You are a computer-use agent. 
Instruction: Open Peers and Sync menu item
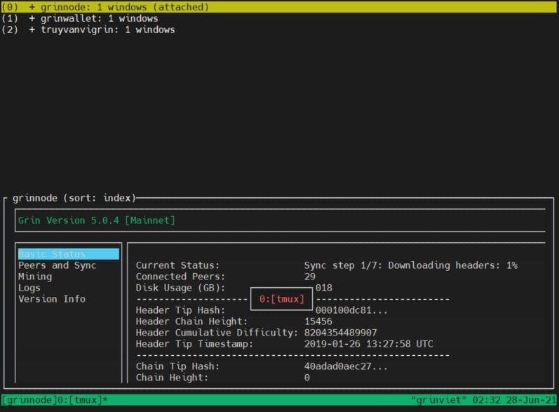(x=57, y=265)
